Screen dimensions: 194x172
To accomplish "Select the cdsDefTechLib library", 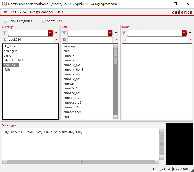I will tap(14, 60).
